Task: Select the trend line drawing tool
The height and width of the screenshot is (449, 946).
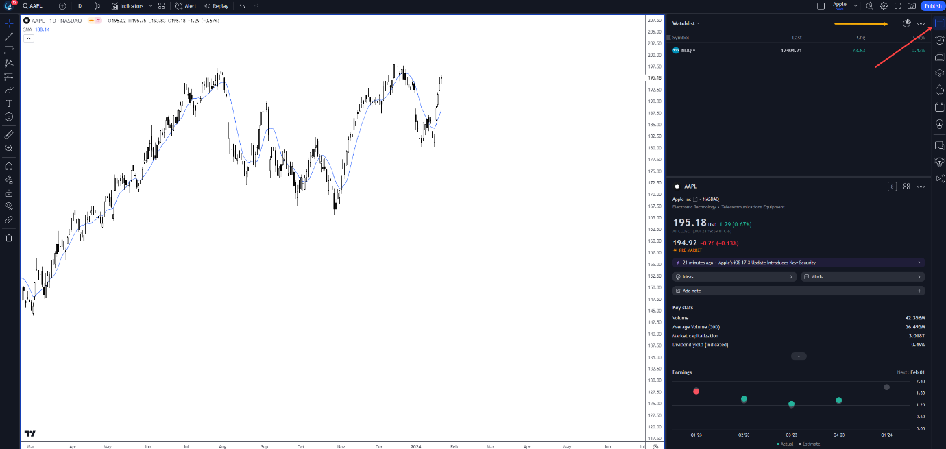Action: point(9,37)
